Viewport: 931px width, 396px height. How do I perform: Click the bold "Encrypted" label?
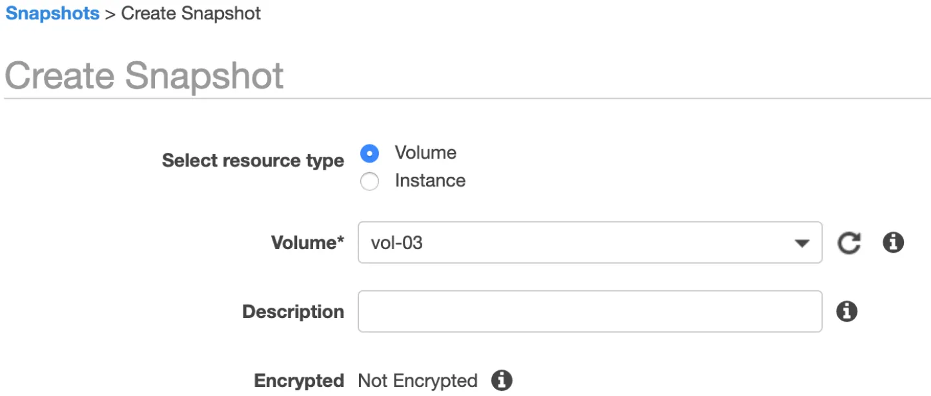click(299, 381)
